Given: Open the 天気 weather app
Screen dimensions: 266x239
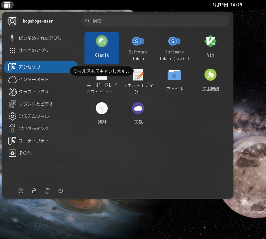Looking at the screenshot, I should click(138, 113).
